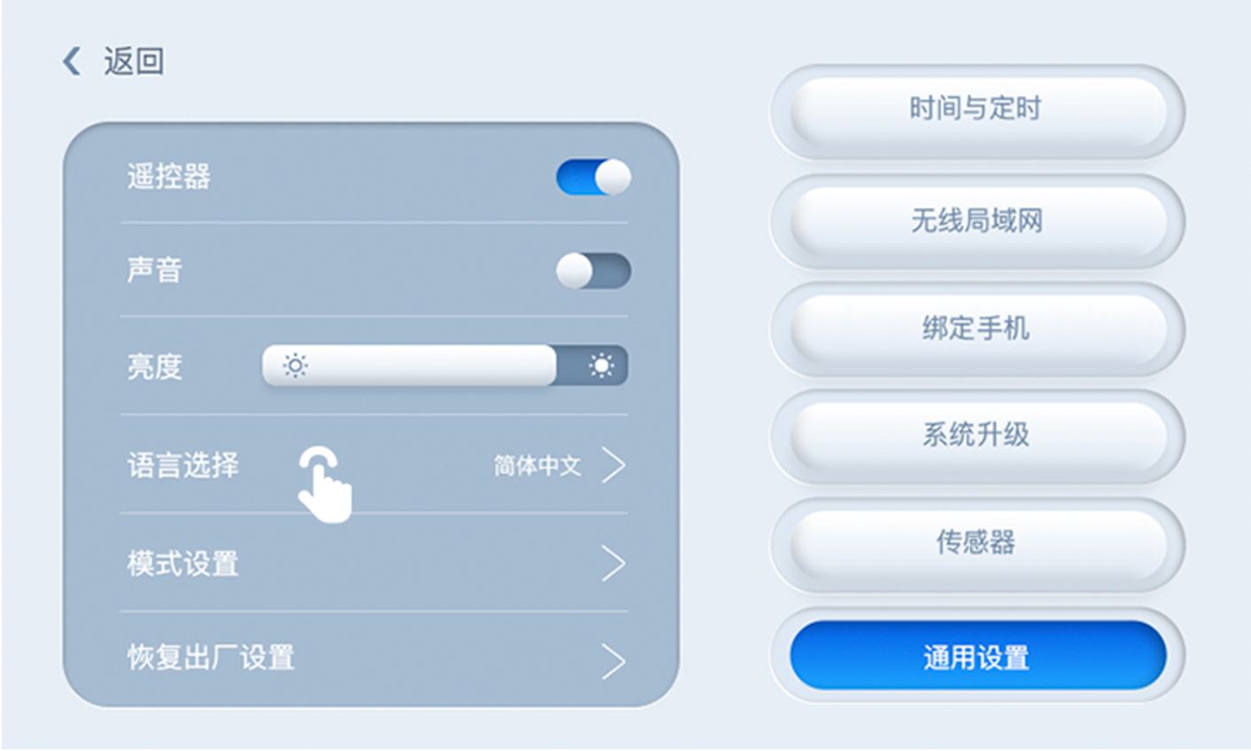Click the high brightness sun icon
The height and width of the screenshot is (751, 1251).
point(602,365)
